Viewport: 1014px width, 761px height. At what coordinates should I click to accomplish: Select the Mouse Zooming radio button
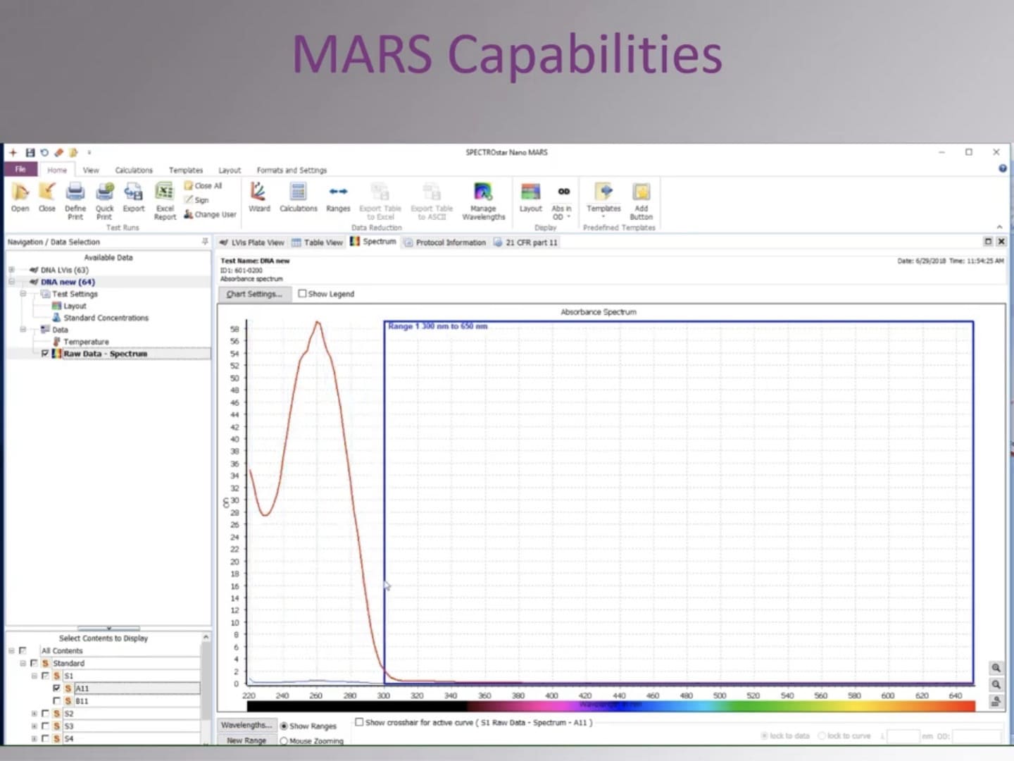(284, 741)
